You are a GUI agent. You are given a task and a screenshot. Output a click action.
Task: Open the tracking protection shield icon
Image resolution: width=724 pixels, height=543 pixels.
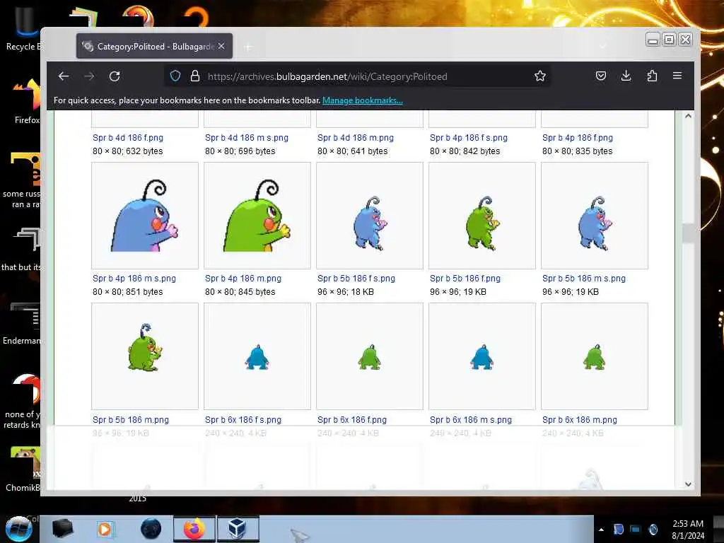click(x=175, y=76)
